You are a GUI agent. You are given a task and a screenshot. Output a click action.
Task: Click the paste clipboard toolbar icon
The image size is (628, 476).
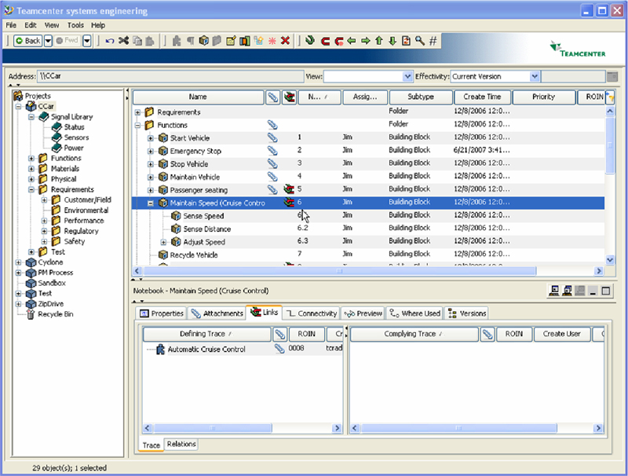click(x=150, y=41)
